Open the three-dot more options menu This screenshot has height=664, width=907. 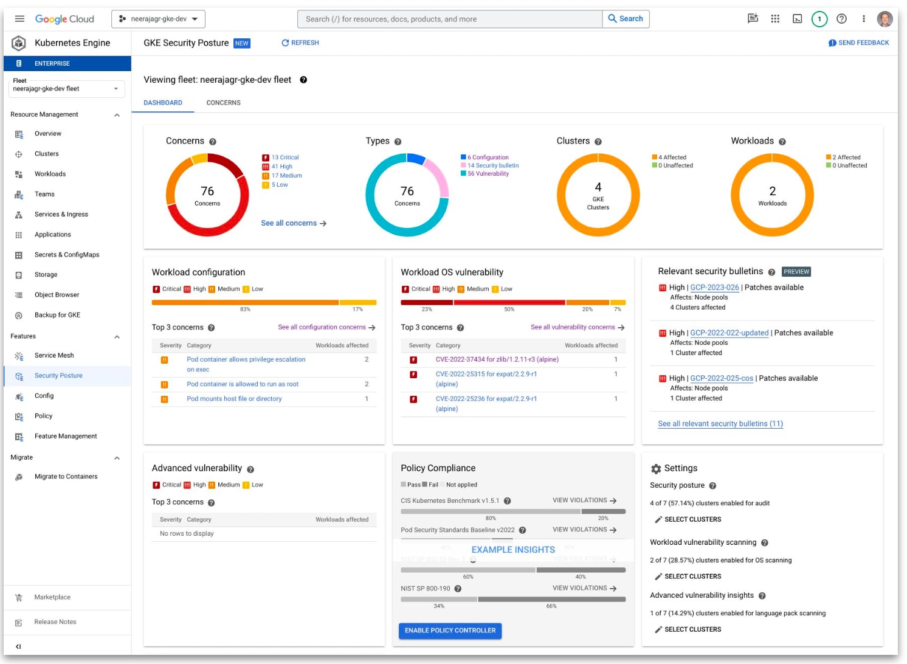coord(863,19)
